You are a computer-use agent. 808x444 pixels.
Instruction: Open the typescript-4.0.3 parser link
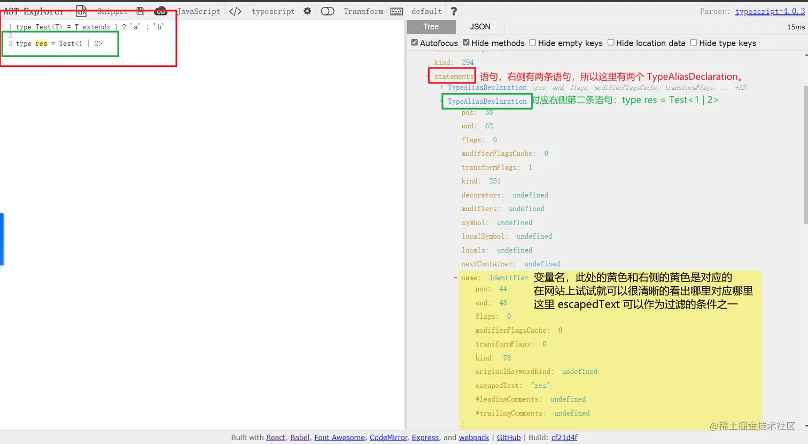[770, 11]
